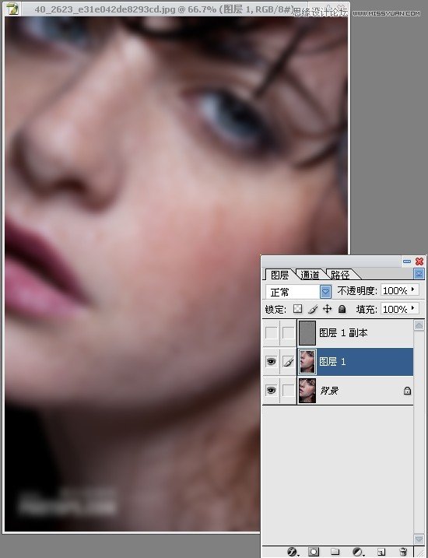Switch to the 通道 tab

(310, 275)
